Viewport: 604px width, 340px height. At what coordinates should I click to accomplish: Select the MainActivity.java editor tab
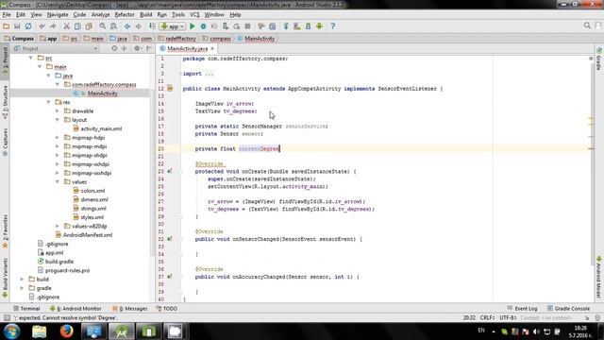point(187,48)
